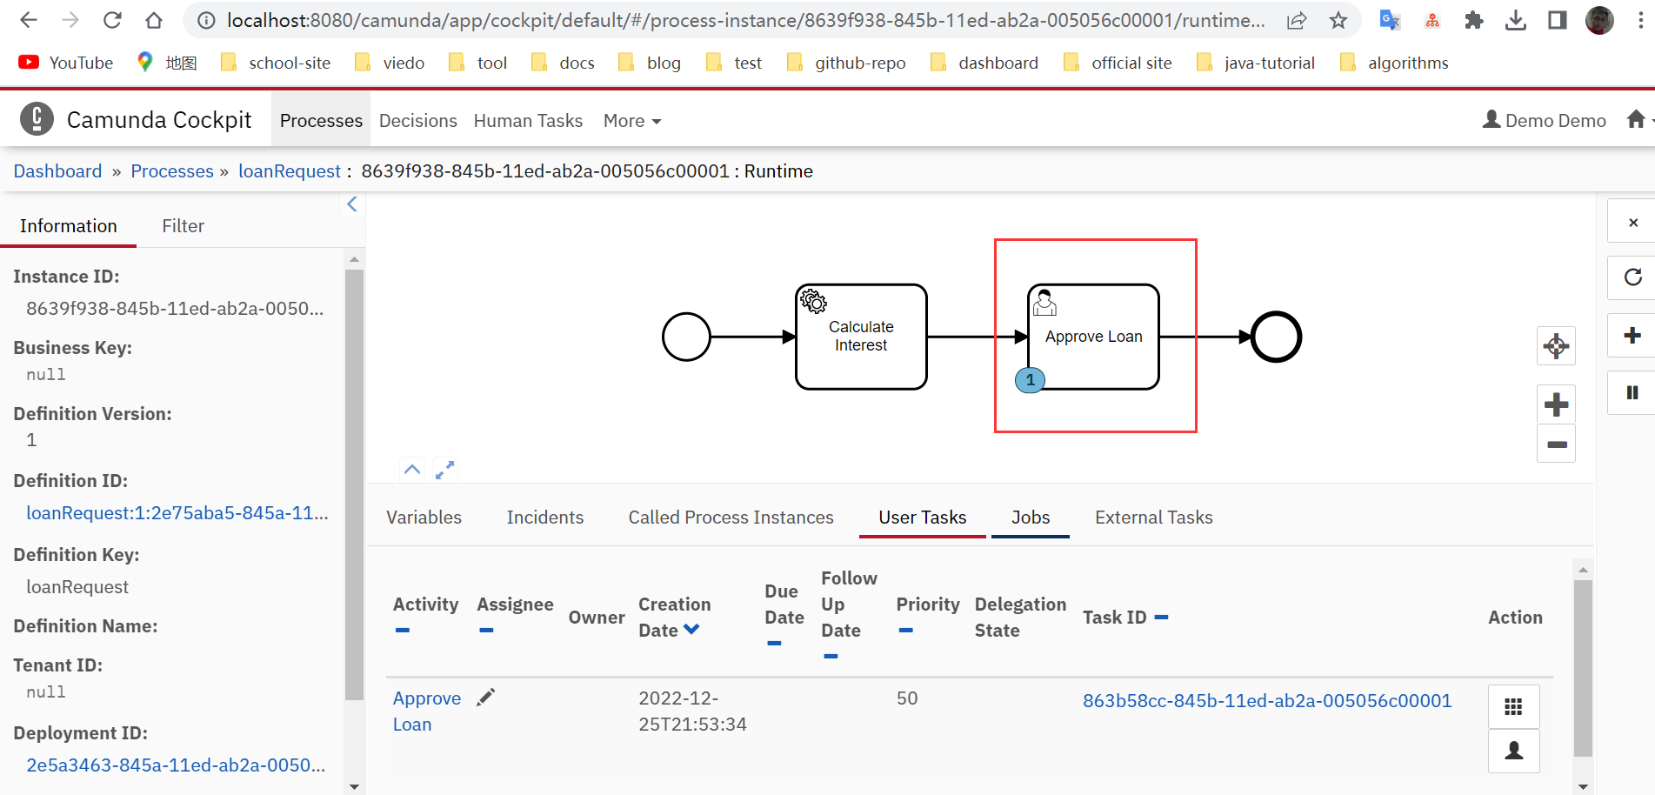The width and height of the screenshot is (1655, 795).
Task: Follow the loanRequest breadcrumb link
Action: point(290,171)
